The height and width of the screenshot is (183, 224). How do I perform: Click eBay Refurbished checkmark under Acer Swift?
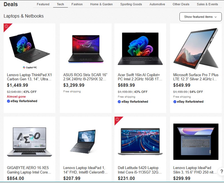[x=119, y=102]
